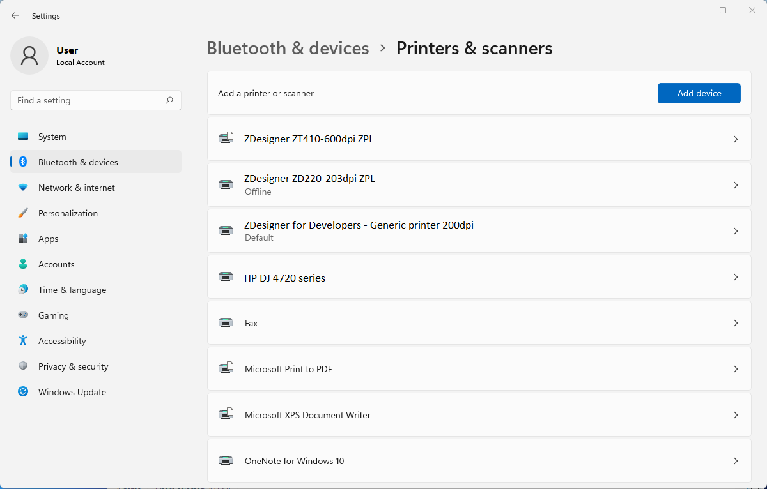The height and width of the screenshot is (489, 767).
Task: Click the Time & language clock icon
Action: 23,290
